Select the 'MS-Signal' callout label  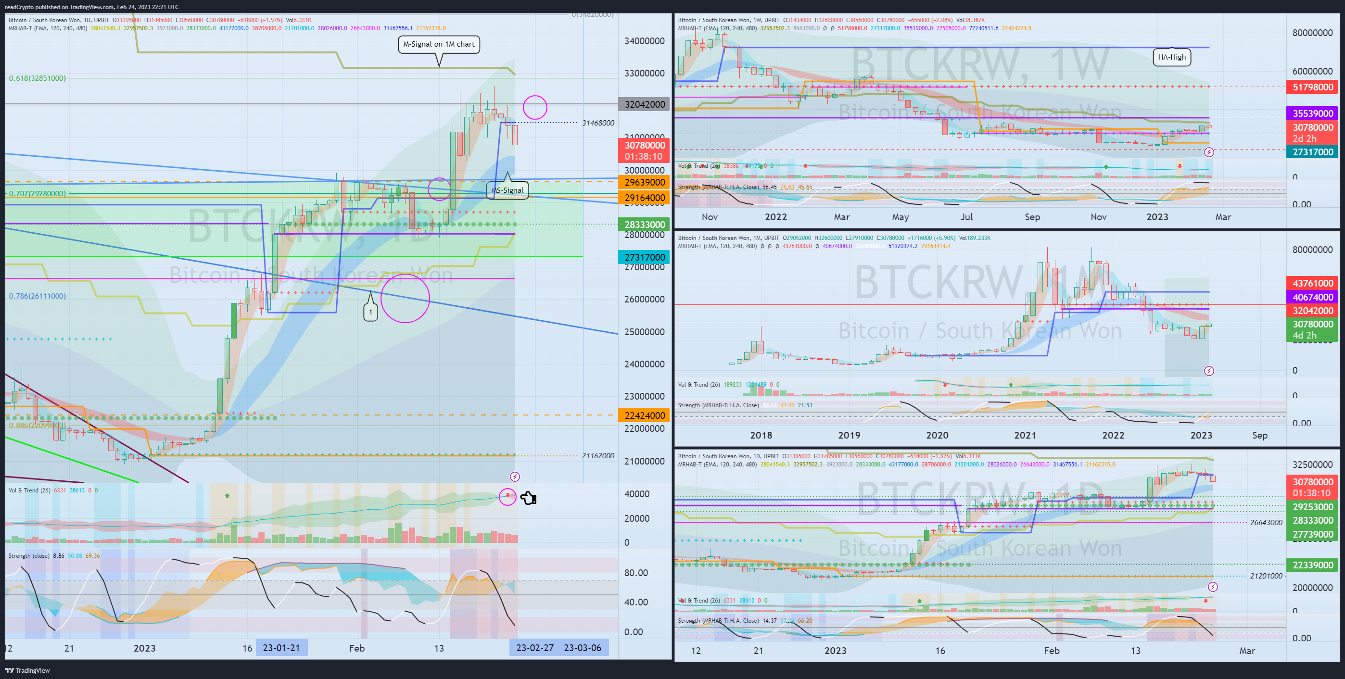tap(508, 190)
